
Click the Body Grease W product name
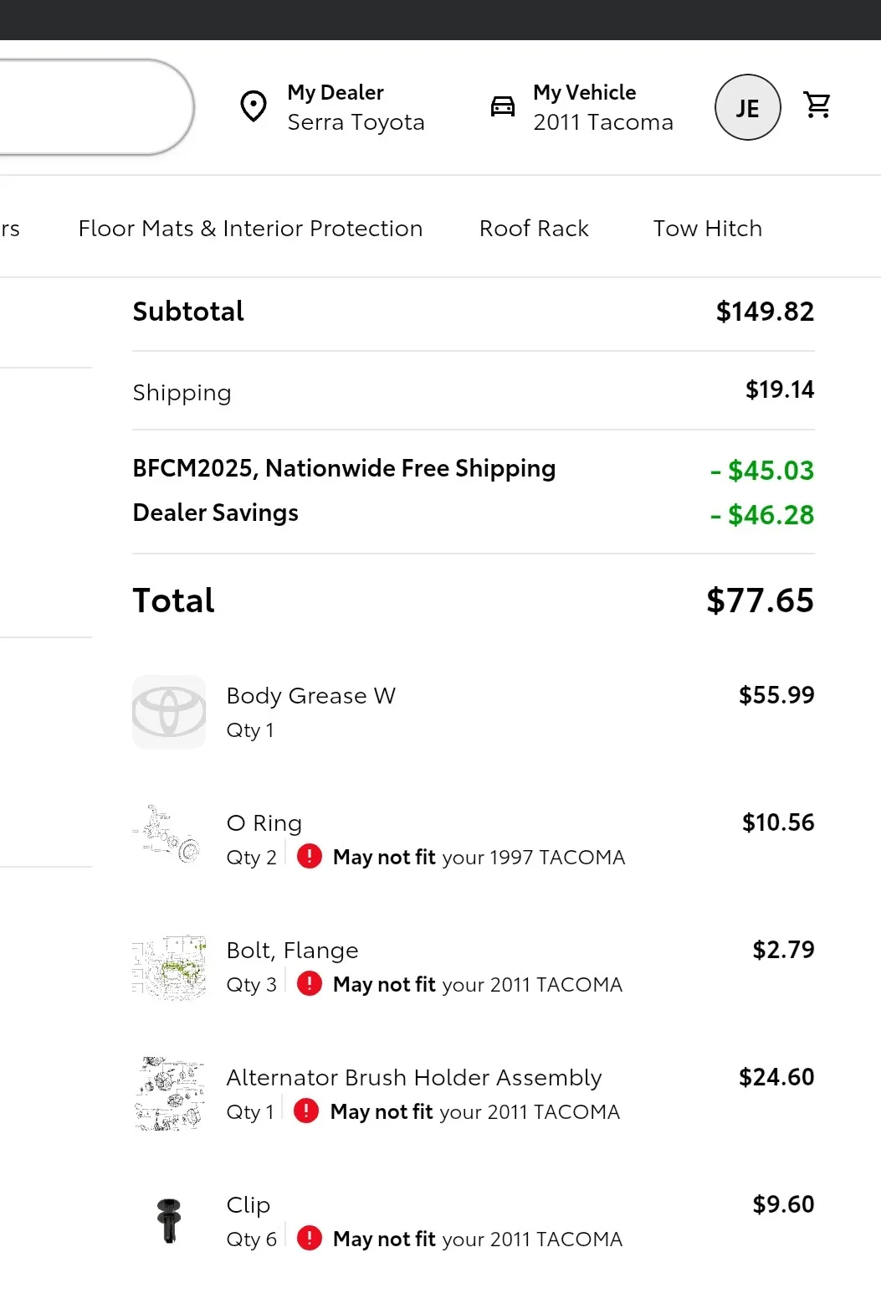click(x=310, y=696)
